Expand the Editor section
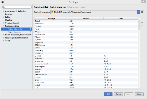Screen dimensions: 147x99 4,17
